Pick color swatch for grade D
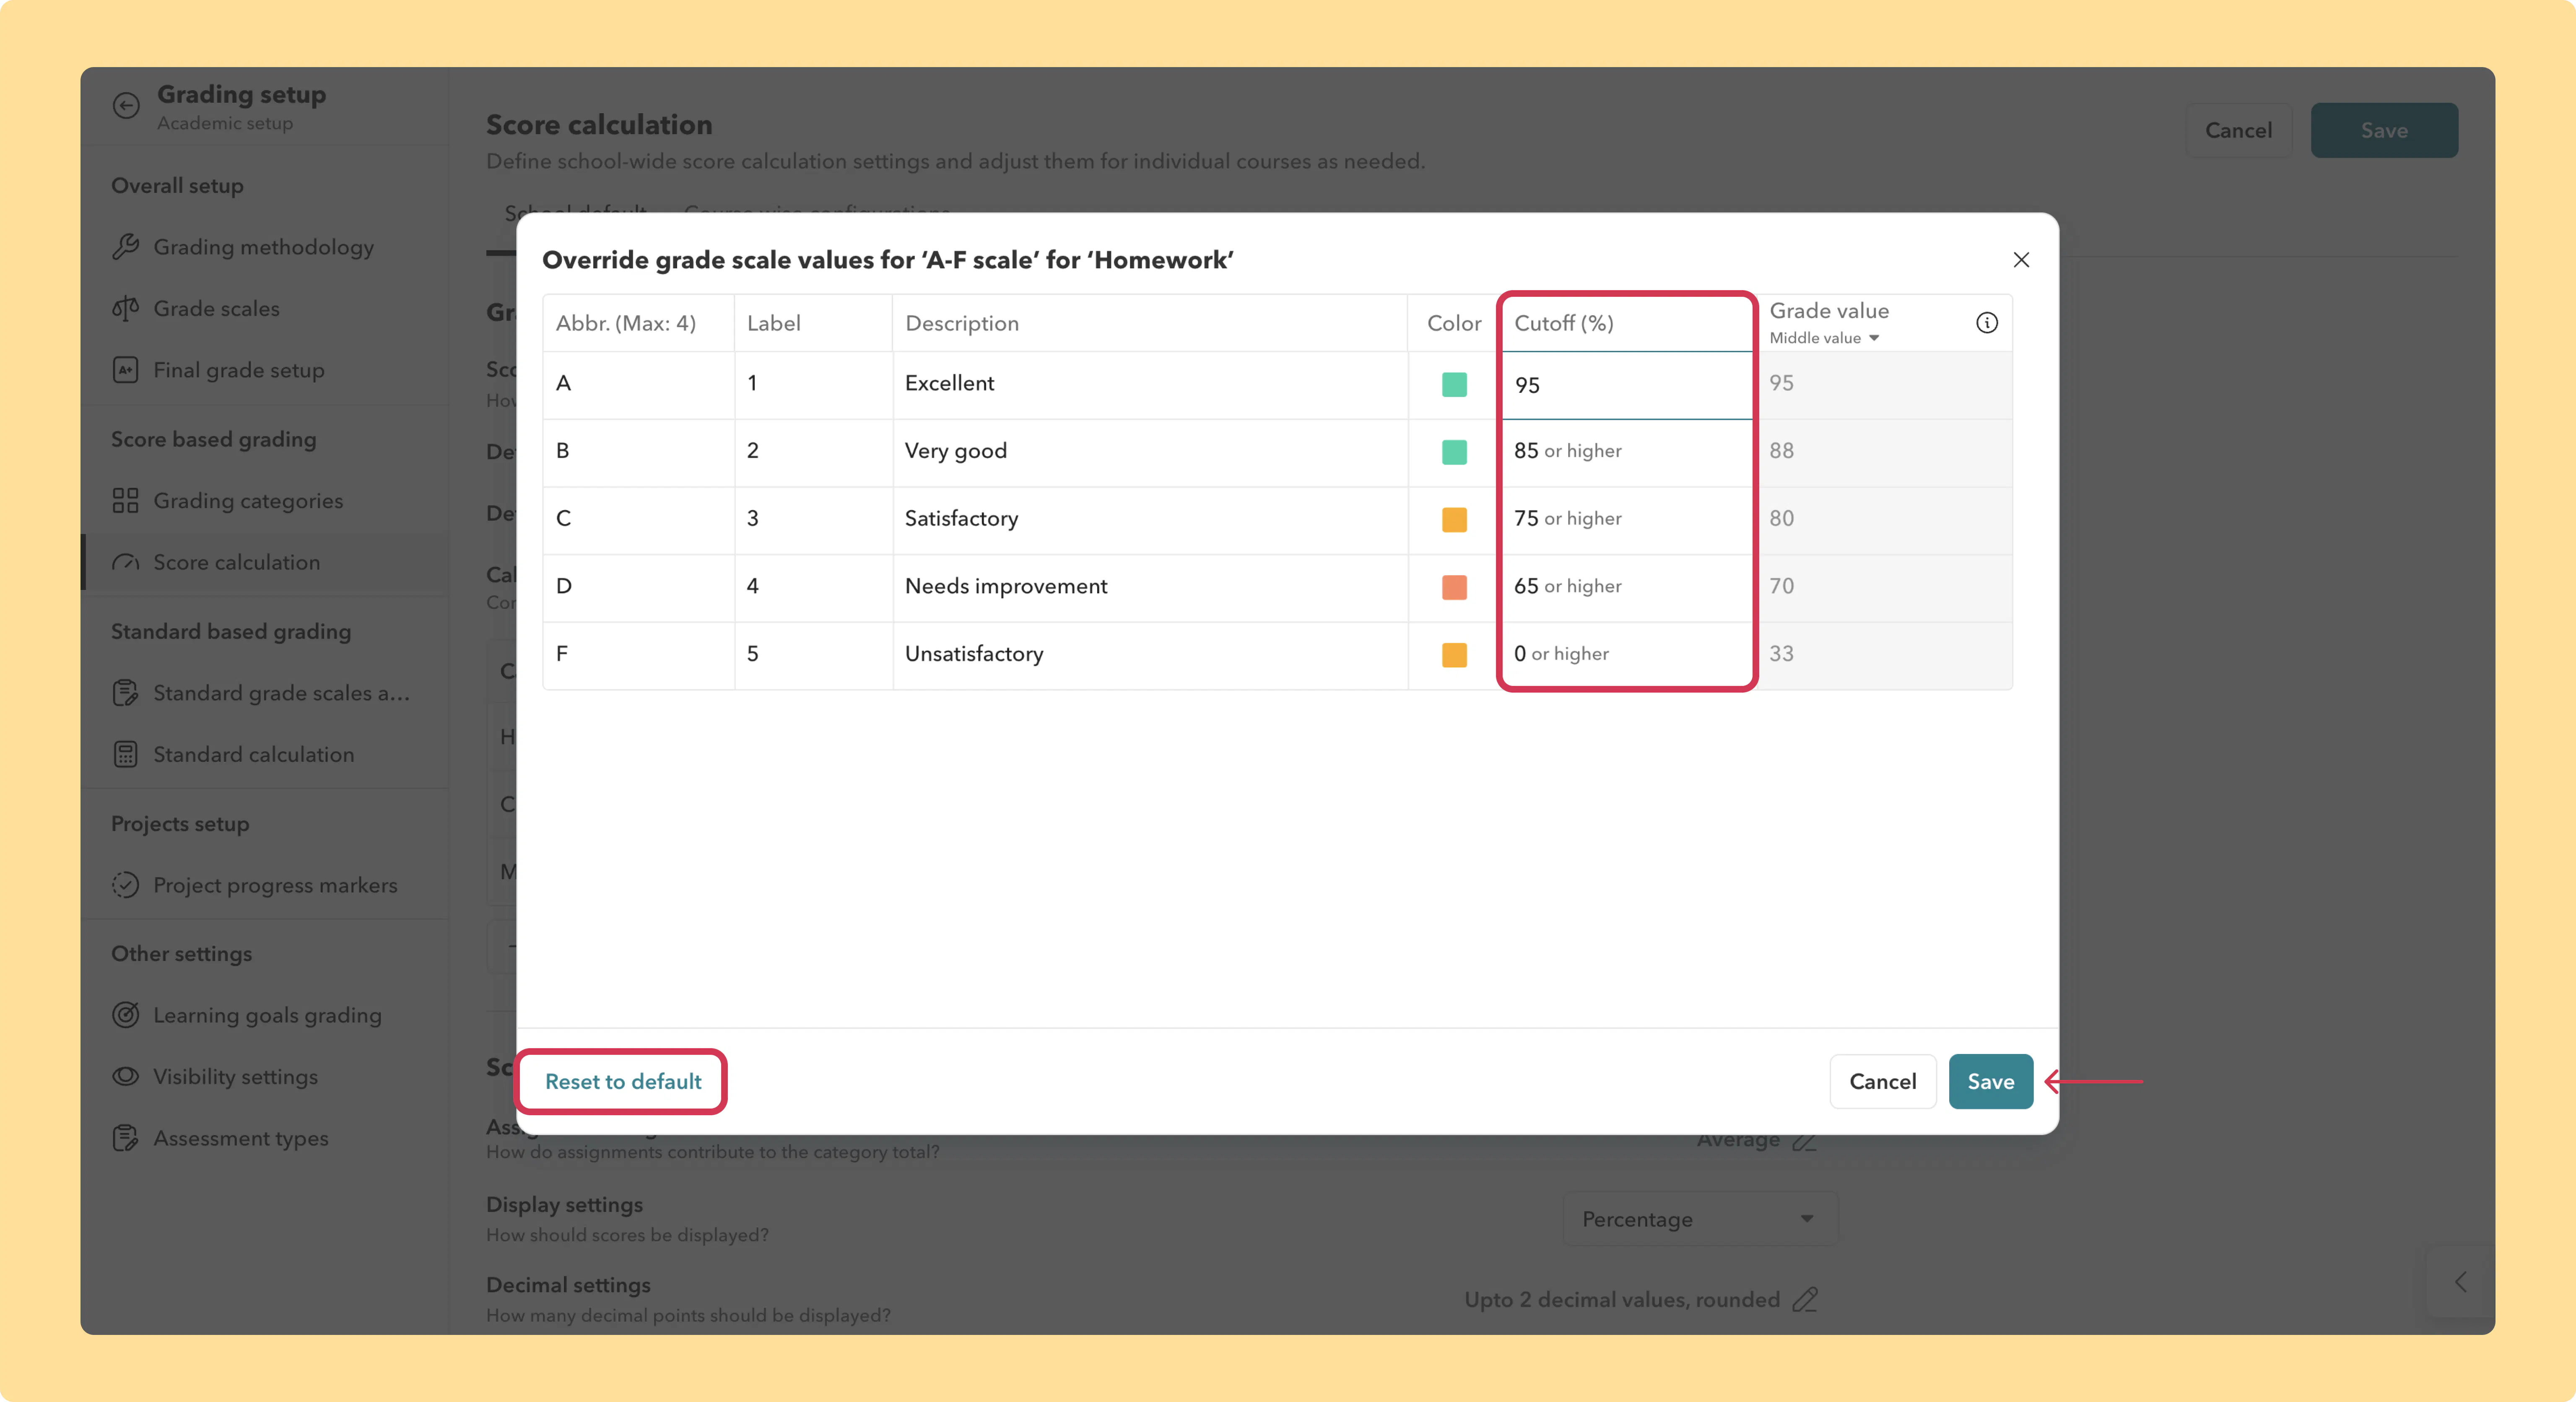This screenshot has height=1402, width=2576. point(1454,588)
